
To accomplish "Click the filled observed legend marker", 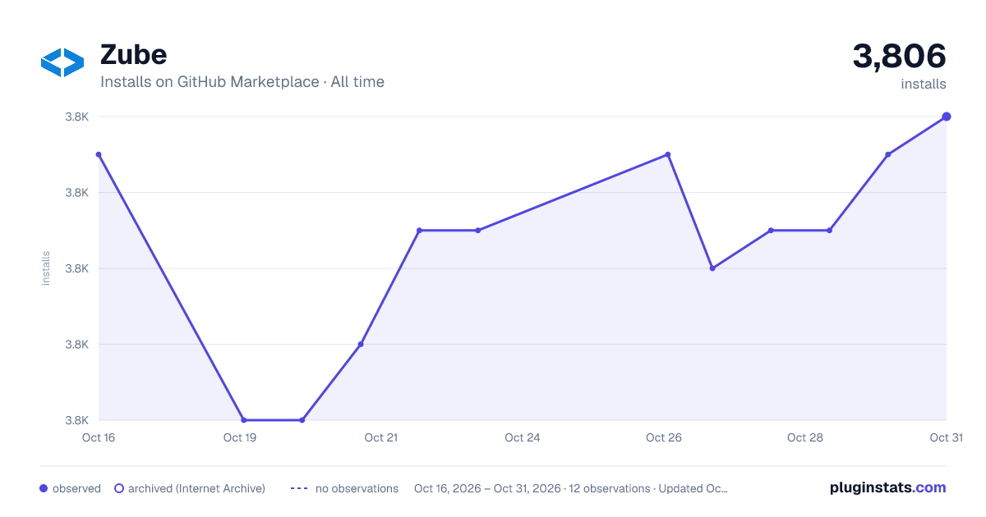I will [x=44, y=488].
